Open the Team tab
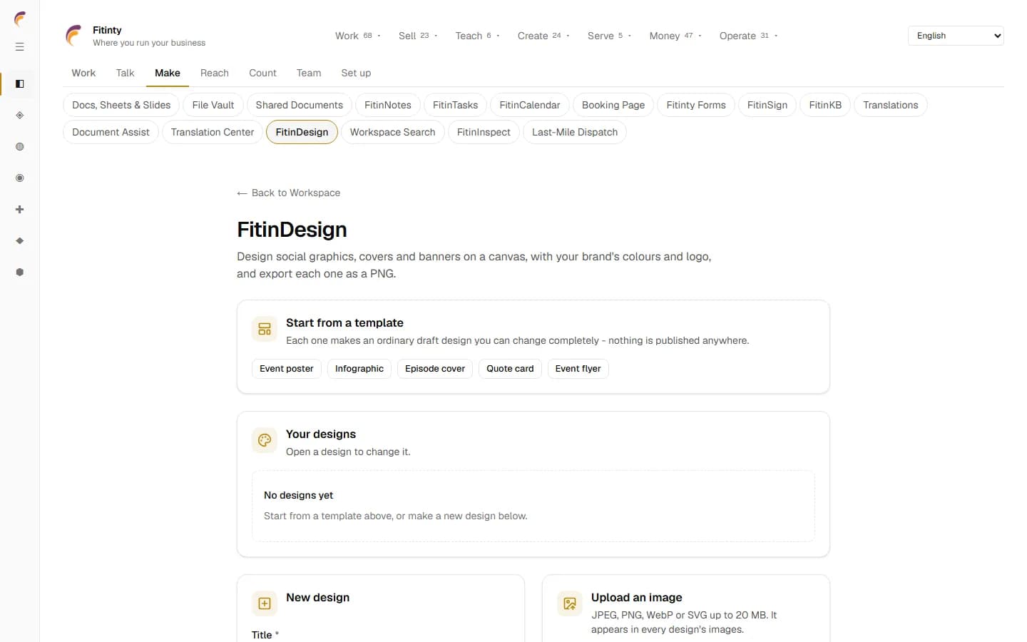 pyautogui.click(x=309, y=73)
